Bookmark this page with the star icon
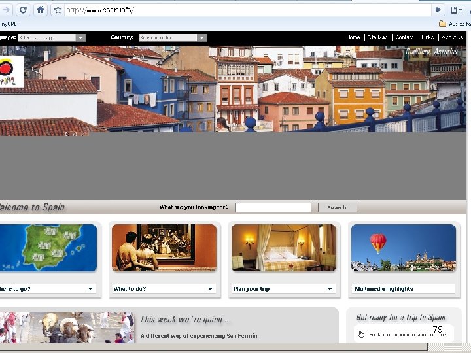This screenshot has height=353, width=471. 58,10
